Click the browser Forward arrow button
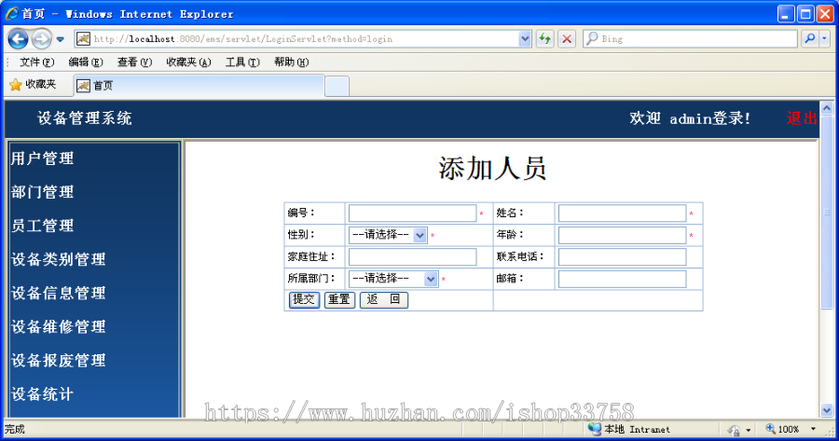The image size is (839, 441). point(41,39)
